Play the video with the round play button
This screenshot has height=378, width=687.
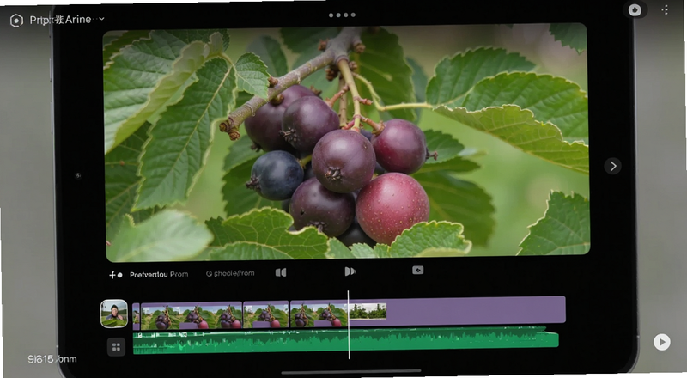661,342
